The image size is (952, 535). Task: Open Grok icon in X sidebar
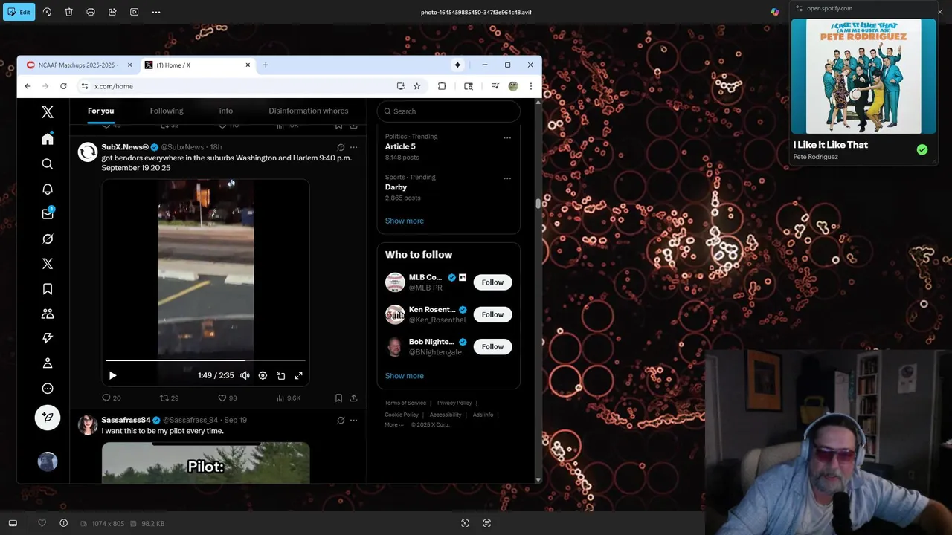coord(48,239)
